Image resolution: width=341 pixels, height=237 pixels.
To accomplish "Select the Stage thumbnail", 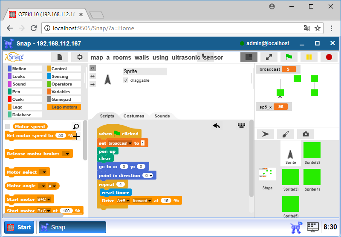I will pos(267,179).
